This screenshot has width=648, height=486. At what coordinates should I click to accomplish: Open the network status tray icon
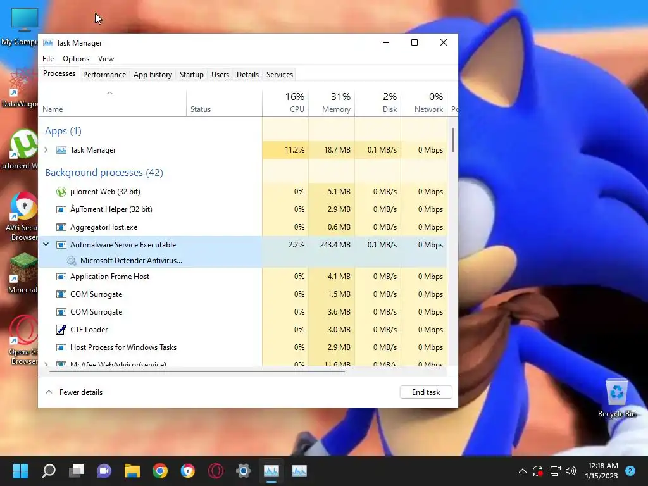[x=555, y=471]
